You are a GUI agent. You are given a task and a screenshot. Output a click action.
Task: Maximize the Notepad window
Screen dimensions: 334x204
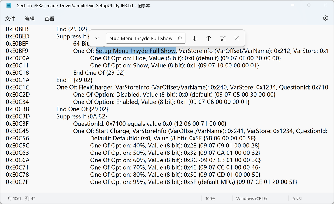(309, 5)
